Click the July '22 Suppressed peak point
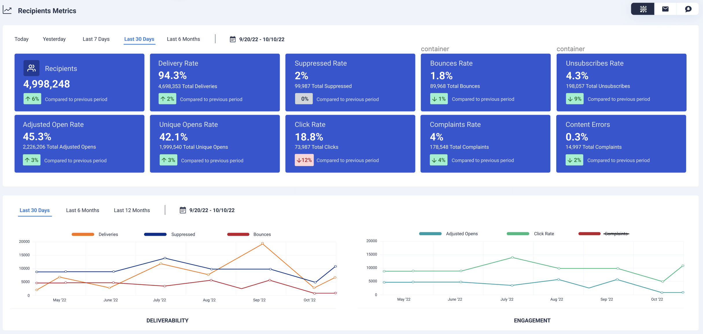Viewport: 703px width, 334px height. (x=165, y=258)
